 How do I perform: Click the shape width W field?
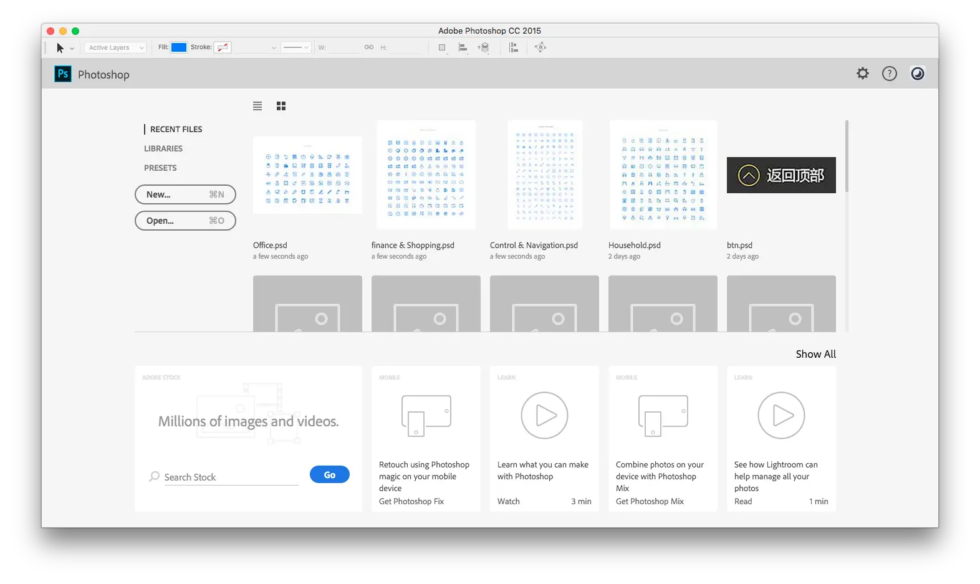[343, 47]
